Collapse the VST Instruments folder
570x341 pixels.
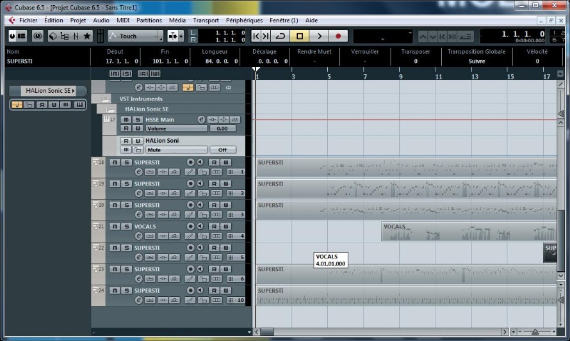[x=105, y=99]
